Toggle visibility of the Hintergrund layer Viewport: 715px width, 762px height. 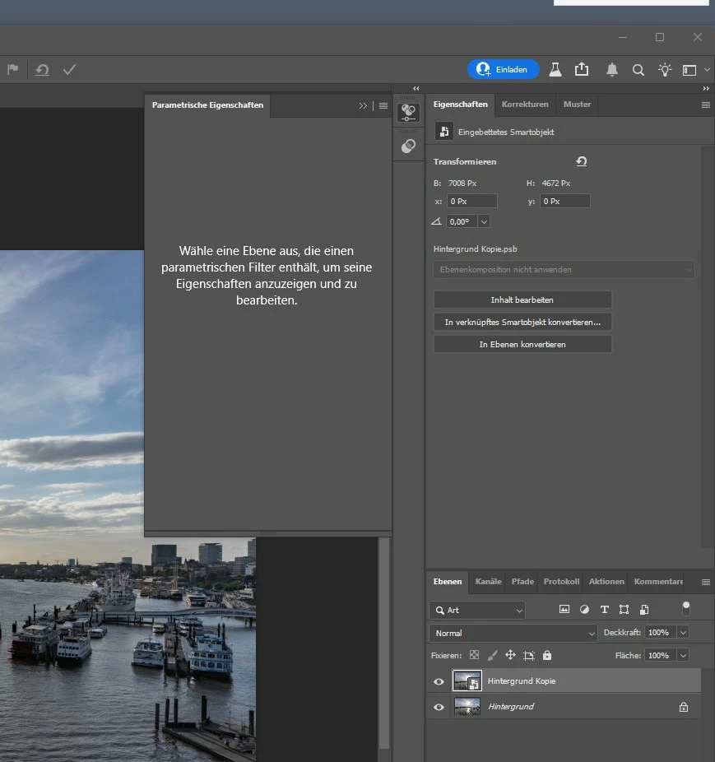tap(439, 707)
